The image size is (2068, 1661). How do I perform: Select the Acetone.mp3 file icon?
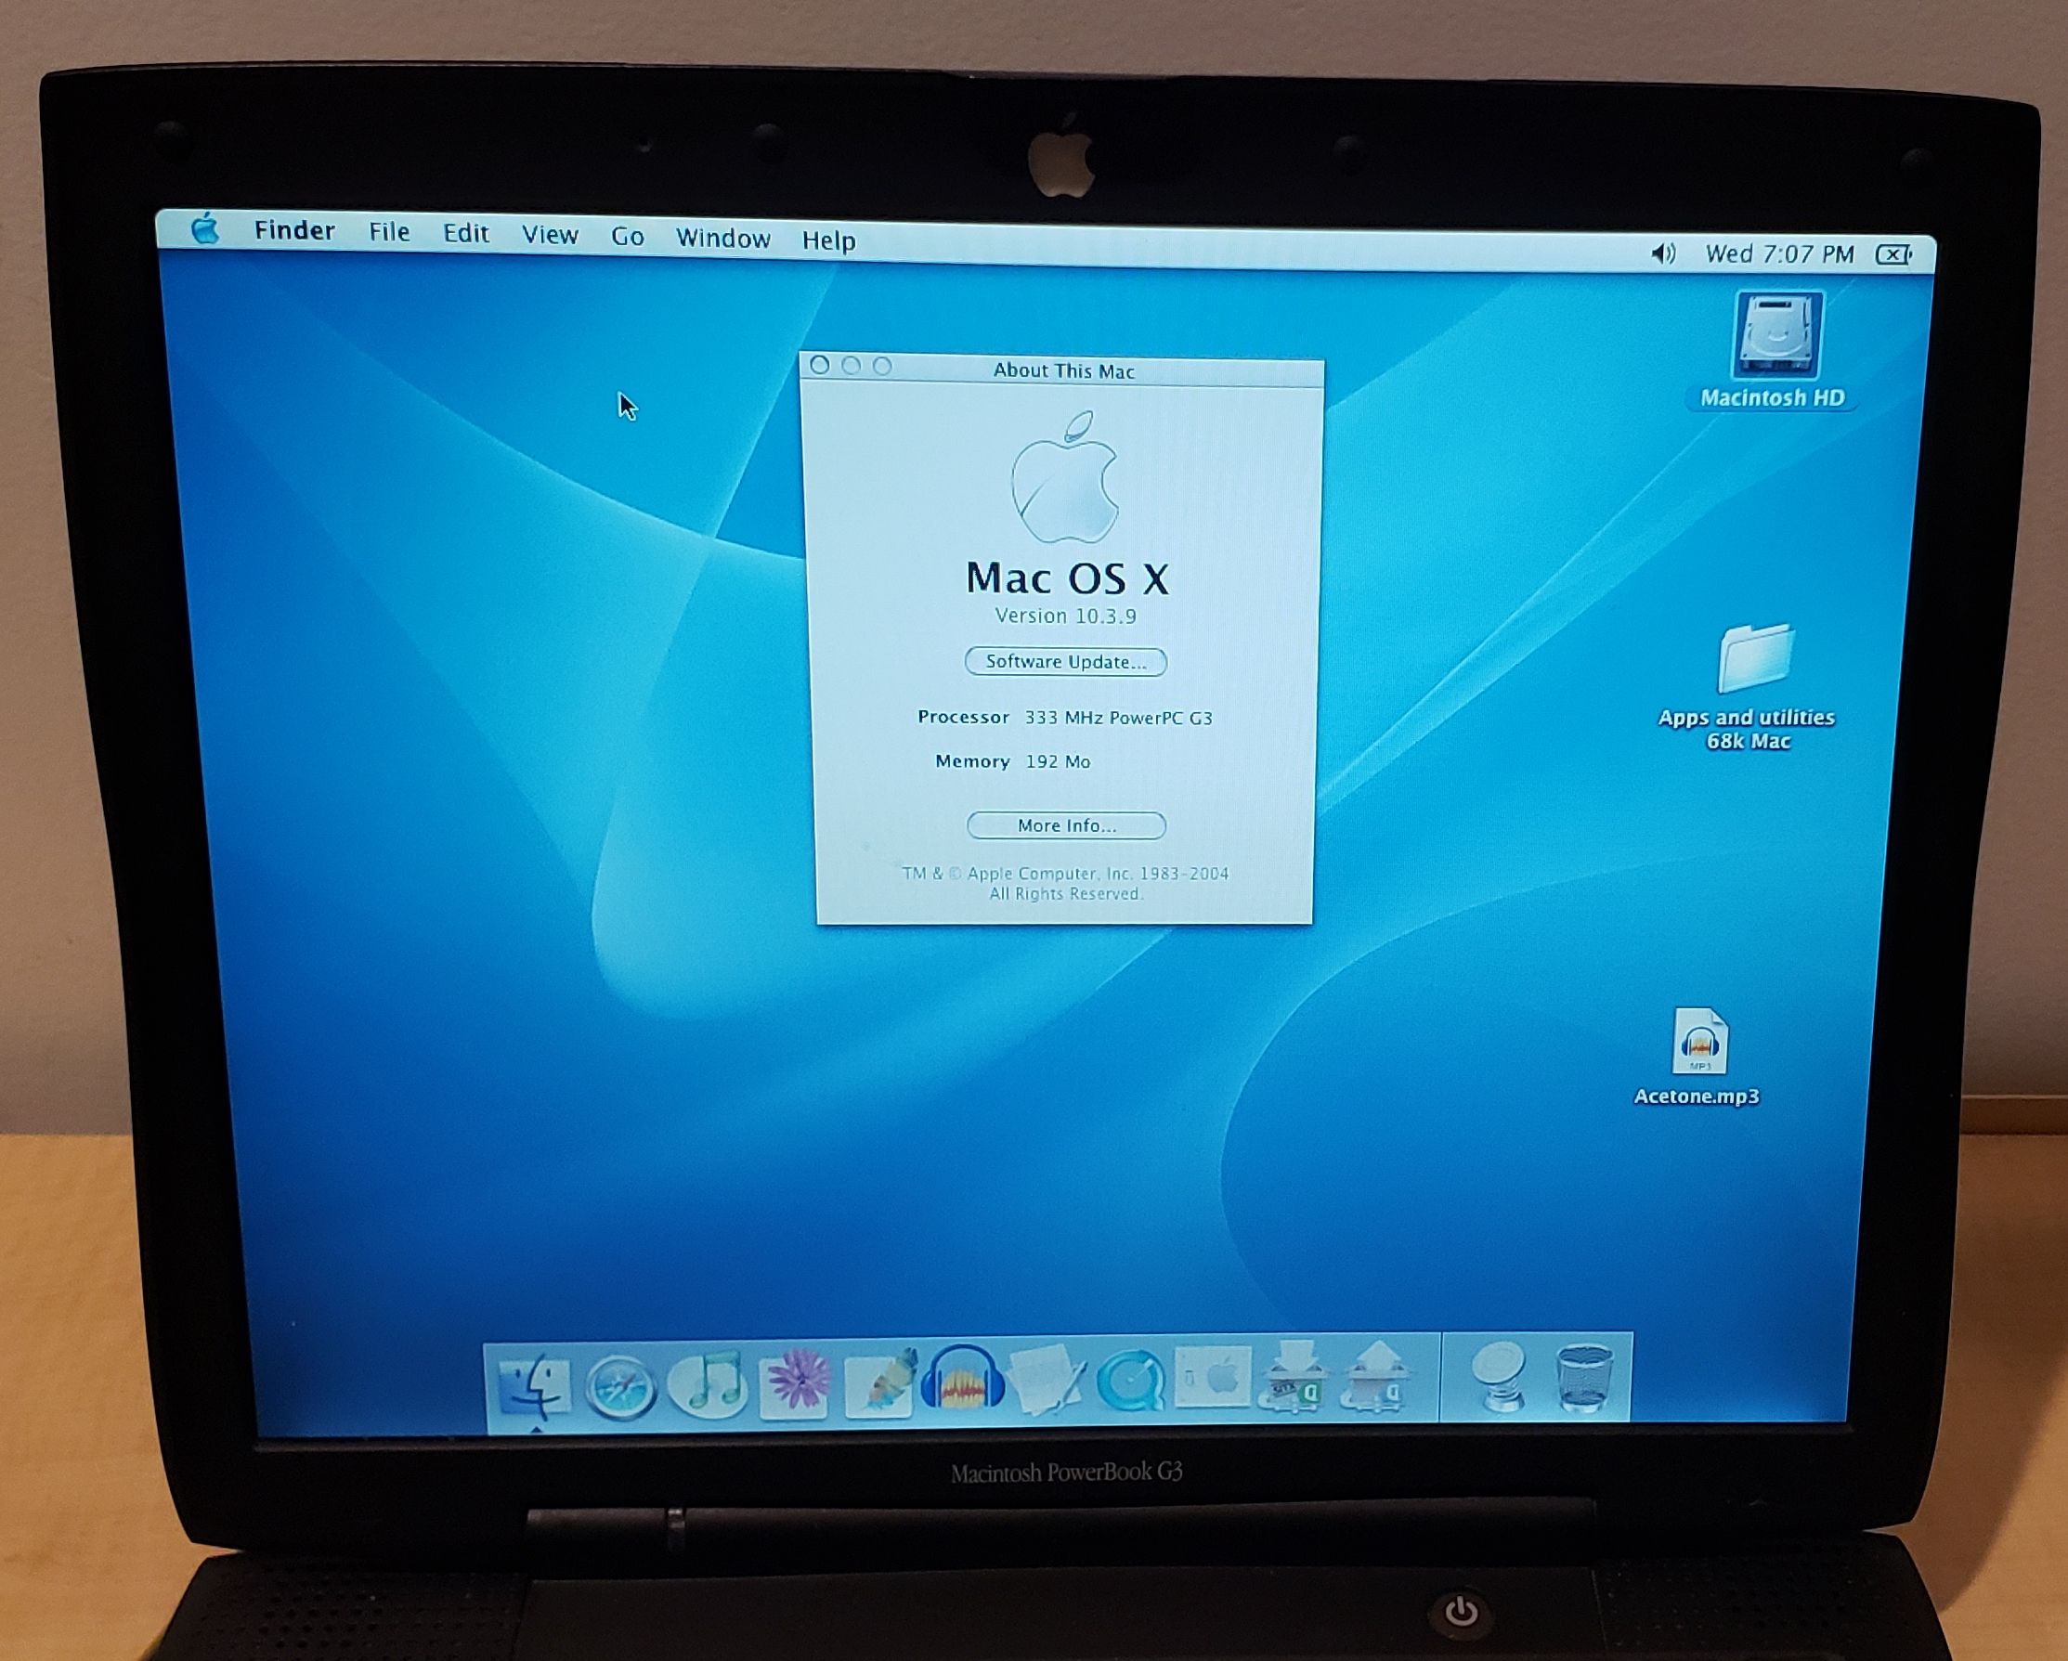click(1698, 1042)
